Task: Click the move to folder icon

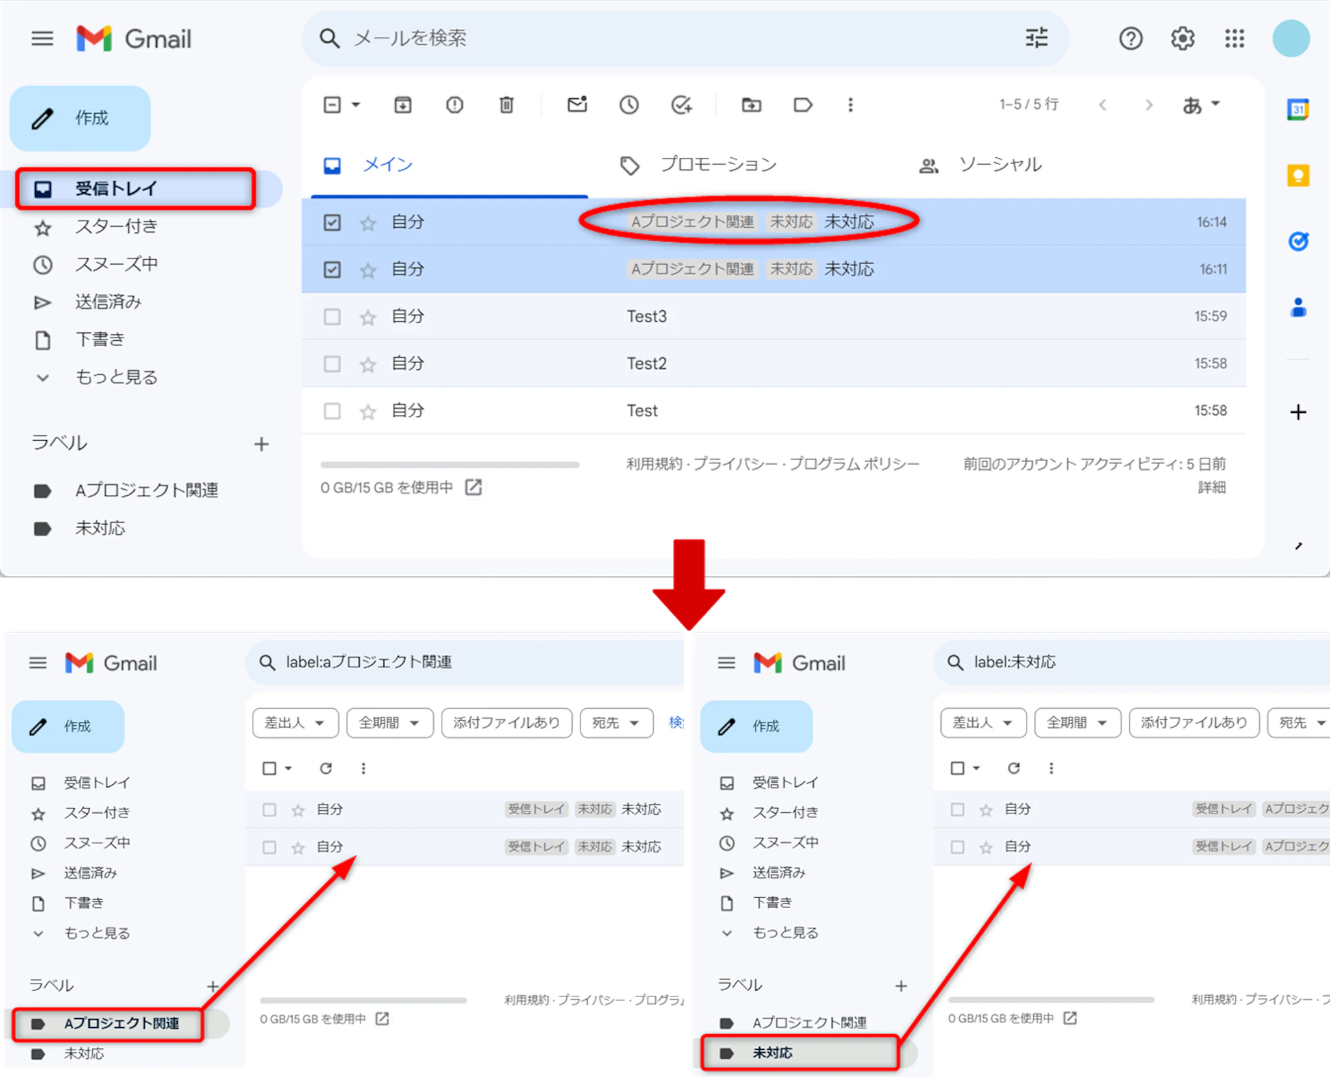Action: (751, 105)
